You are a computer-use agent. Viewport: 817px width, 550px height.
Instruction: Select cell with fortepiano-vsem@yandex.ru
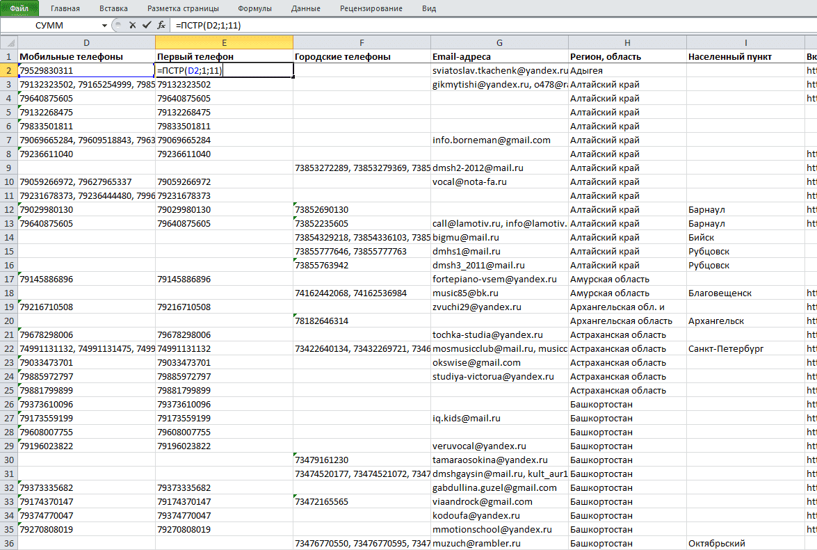[x=499, y=279]
